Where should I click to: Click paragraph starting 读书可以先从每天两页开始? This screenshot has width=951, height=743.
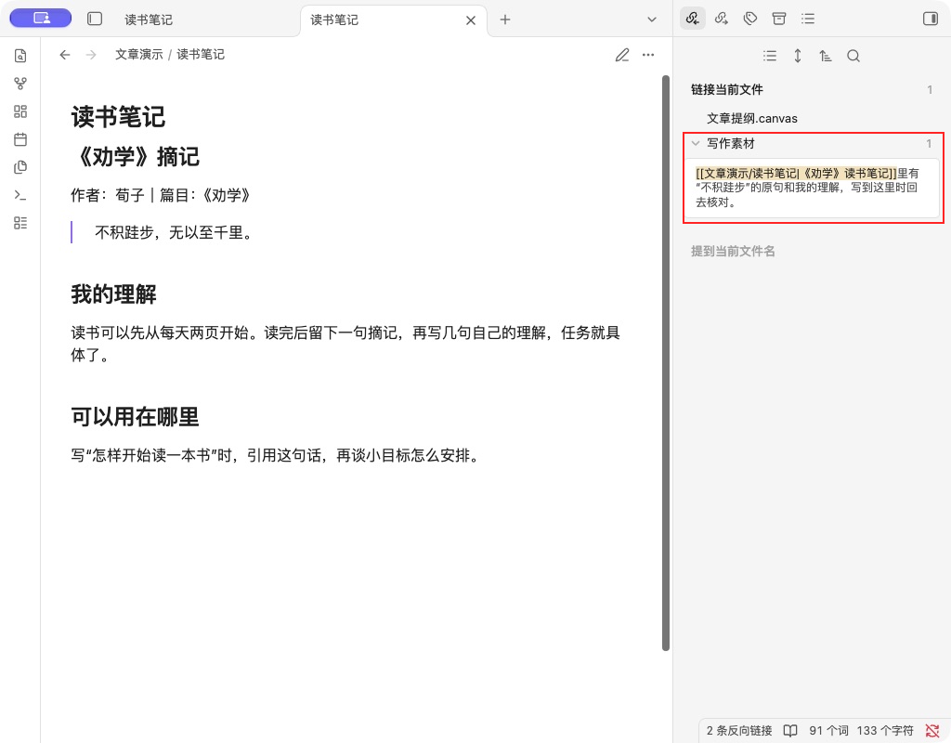click(345, 344)
